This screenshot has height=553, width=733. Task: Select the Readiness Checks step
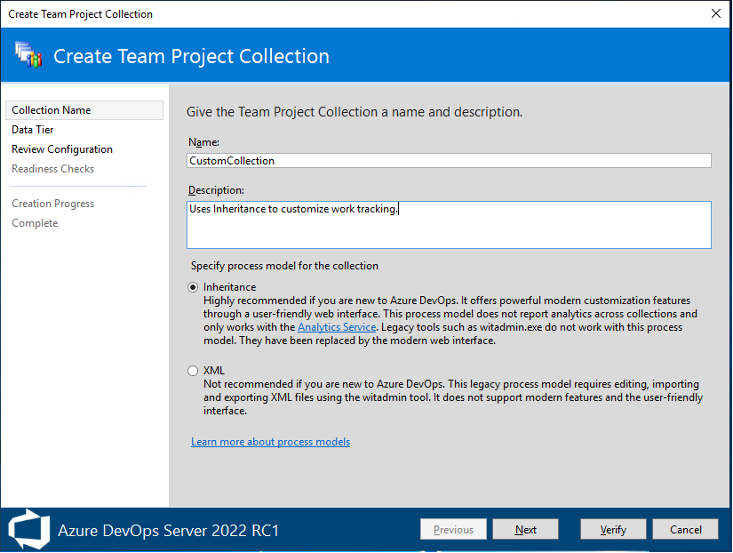52,168
